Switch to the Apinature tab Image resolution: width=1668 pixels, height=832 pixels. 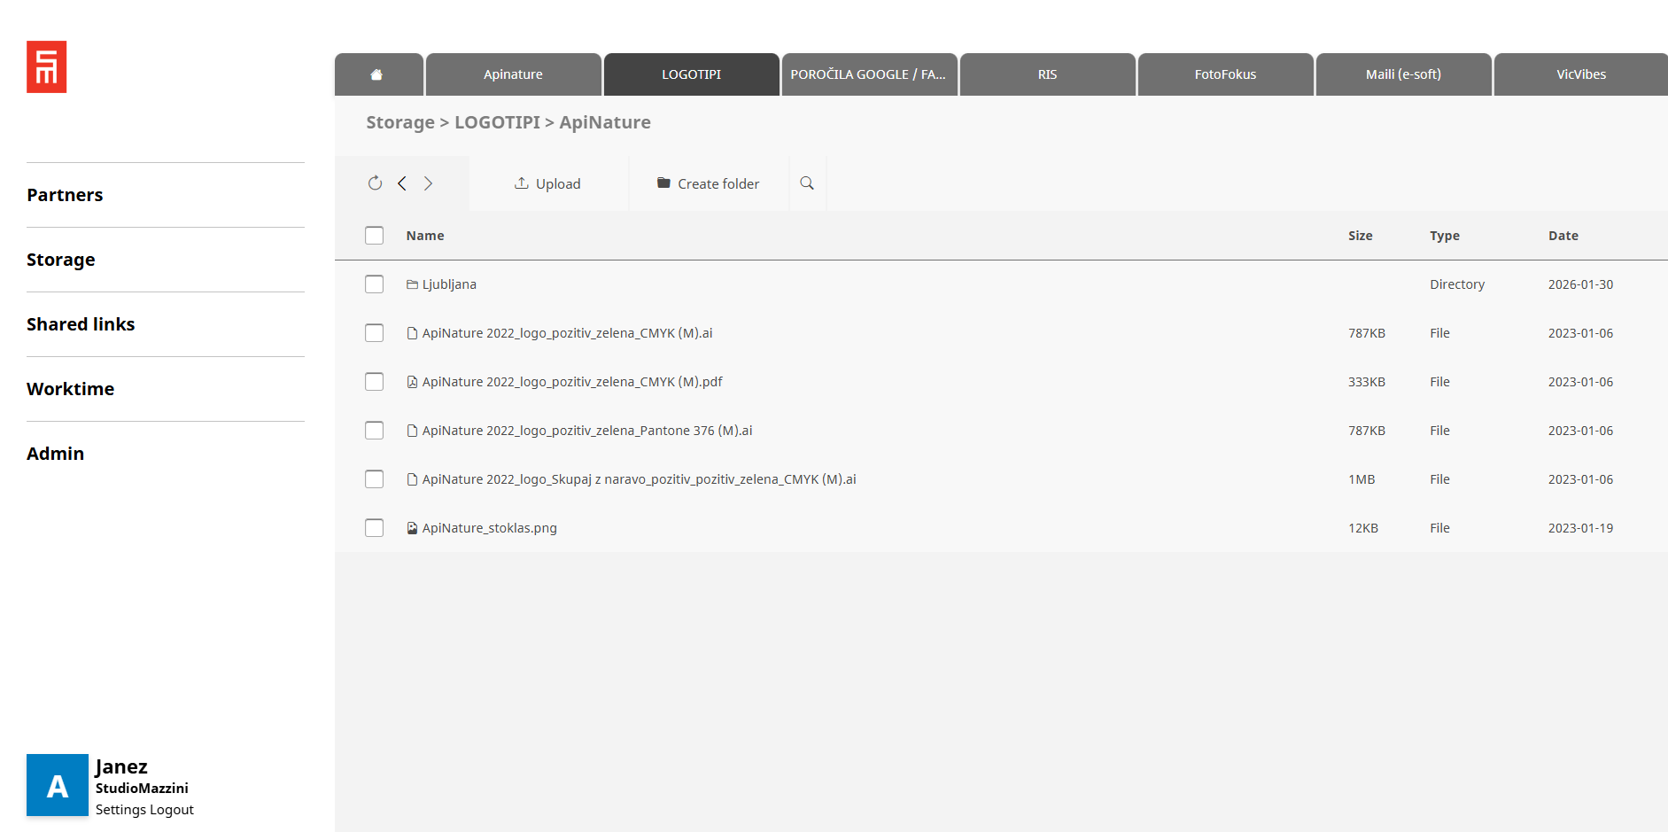514,74
